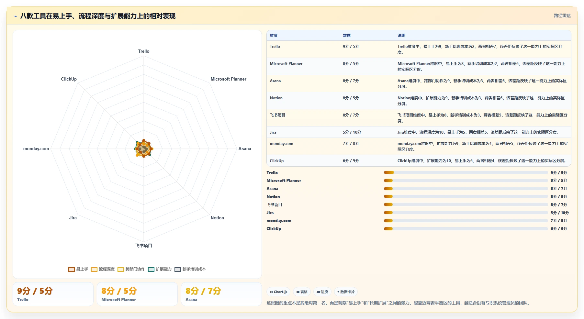Click the ClickUp description cell text

(x=482, y=161)
